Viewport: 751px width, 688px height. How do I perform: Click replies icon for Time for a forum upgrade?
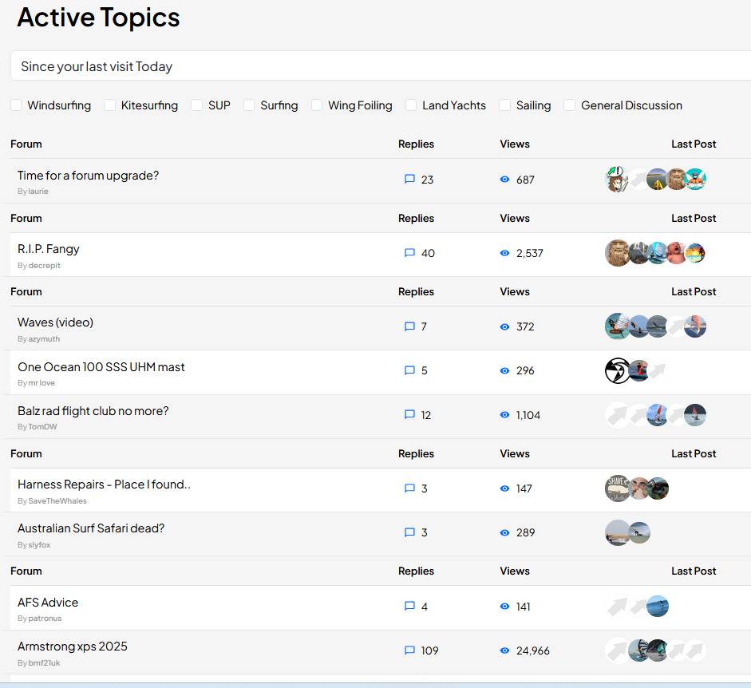(x=409, y=180)
